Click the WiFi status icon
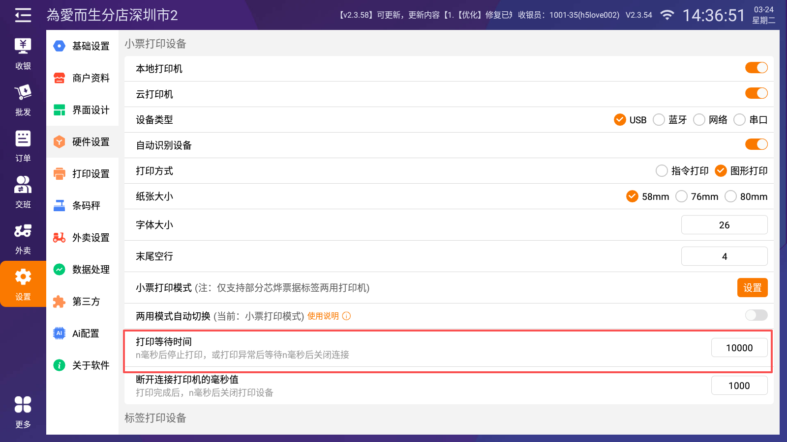Screen dimensions: 787x442 (x=667, y=15)
